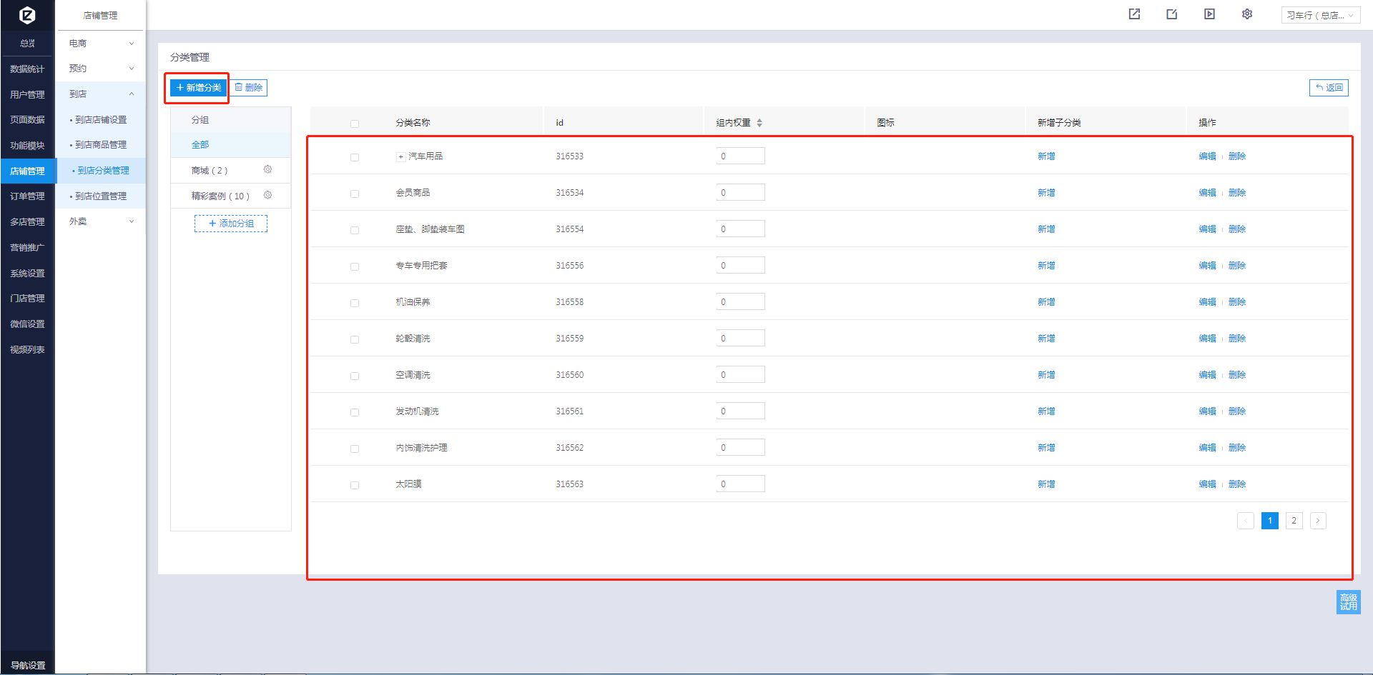Go to 订单管理 in left sidebar
The width and height of the screenshot is (1373, 675).
click(x=27, y=196)
